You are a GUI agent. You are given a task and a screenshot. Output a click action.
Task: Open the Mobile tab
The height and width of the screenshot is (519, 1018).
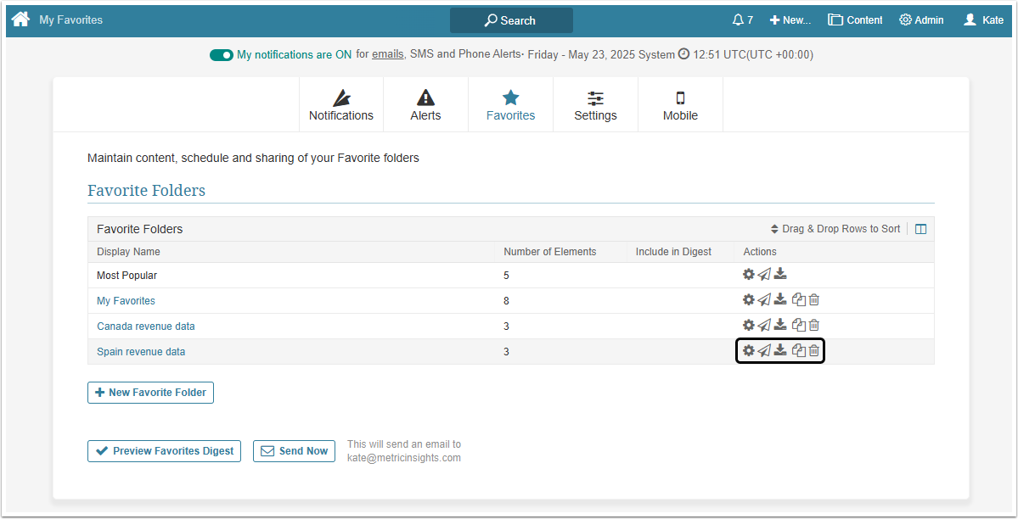coord(680,105)
